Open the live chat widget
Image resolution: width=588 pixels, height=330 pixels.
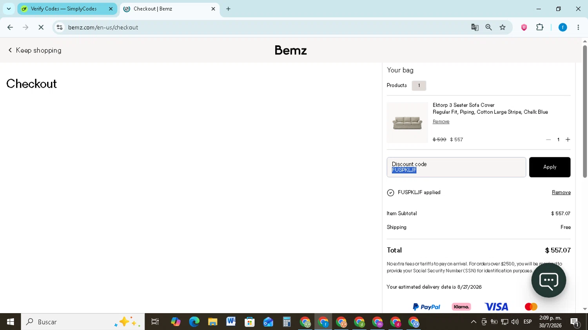click(x=549, y=280)
